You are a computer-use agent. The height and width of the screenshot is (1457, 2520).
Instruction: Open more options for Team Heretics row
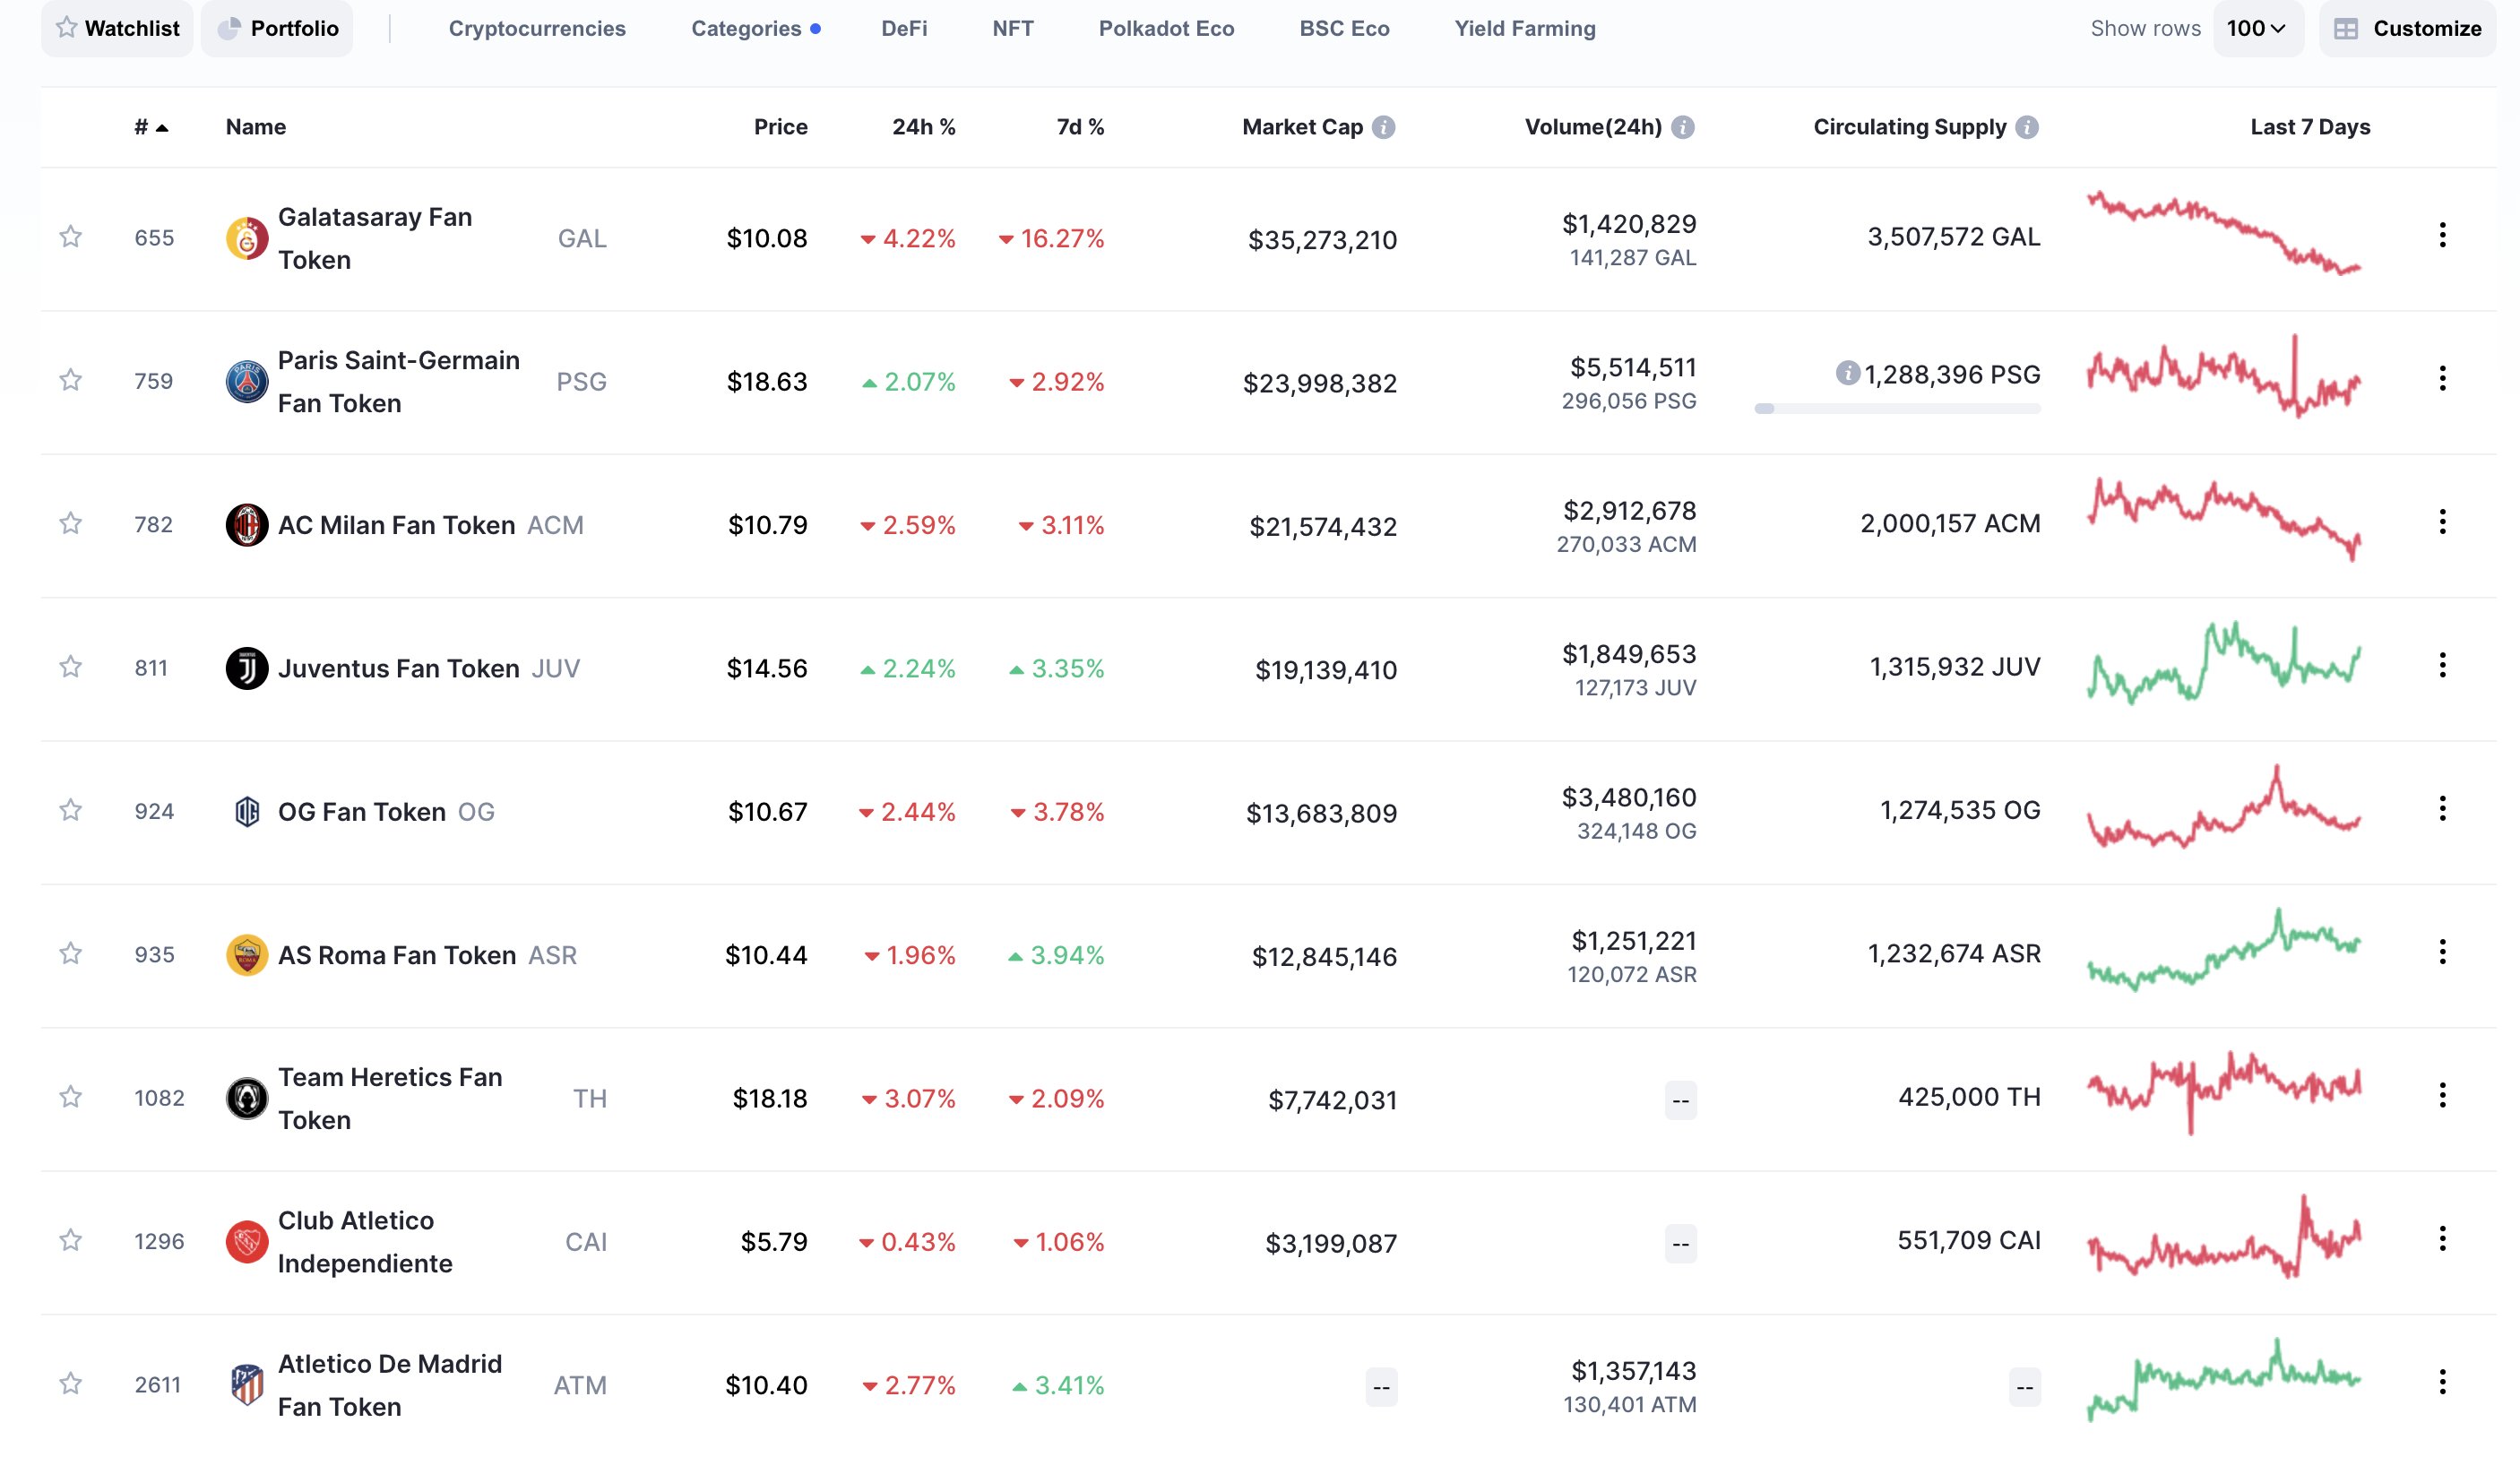pos(2442,1095)
